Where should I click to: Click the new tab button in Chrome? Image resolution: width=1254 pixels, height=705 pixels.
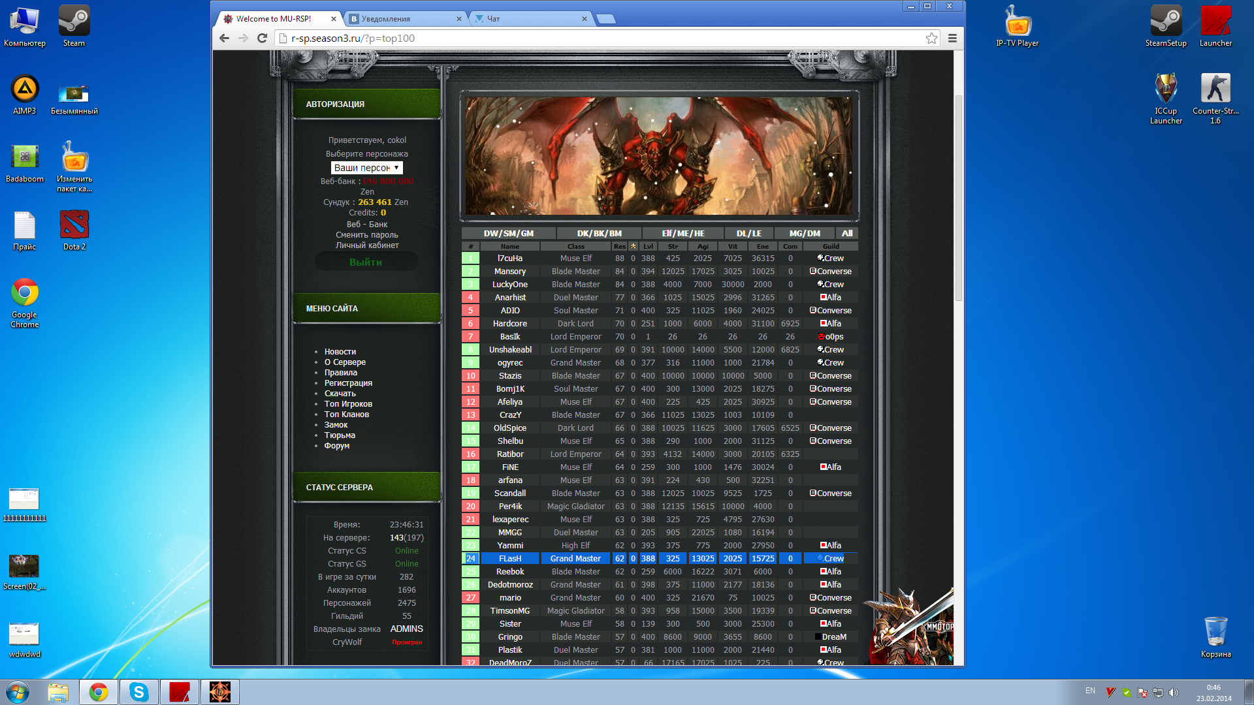pyautogui.click(x=605, y=19)
